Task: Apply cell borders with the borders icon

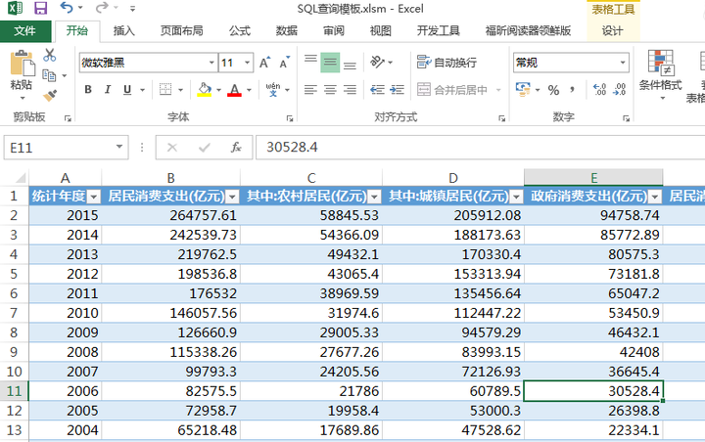Action: (x=165, y=89)
